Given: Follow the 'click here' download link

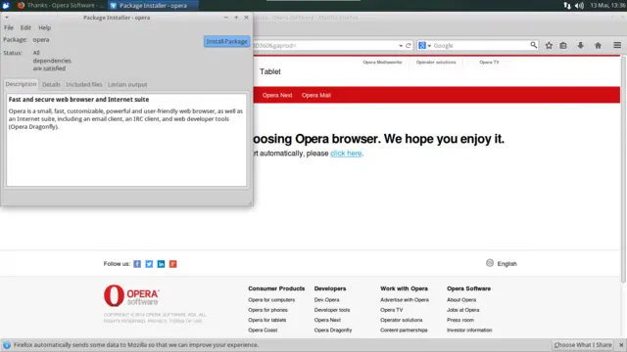Looking at the screenshot, I should [346, 154].
